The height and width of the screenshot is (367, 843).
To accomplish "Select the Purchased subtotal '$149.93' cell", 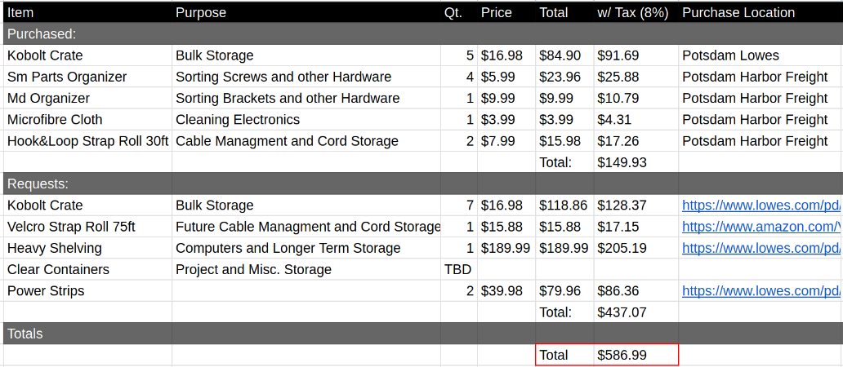I will click(x=636, y=162).
